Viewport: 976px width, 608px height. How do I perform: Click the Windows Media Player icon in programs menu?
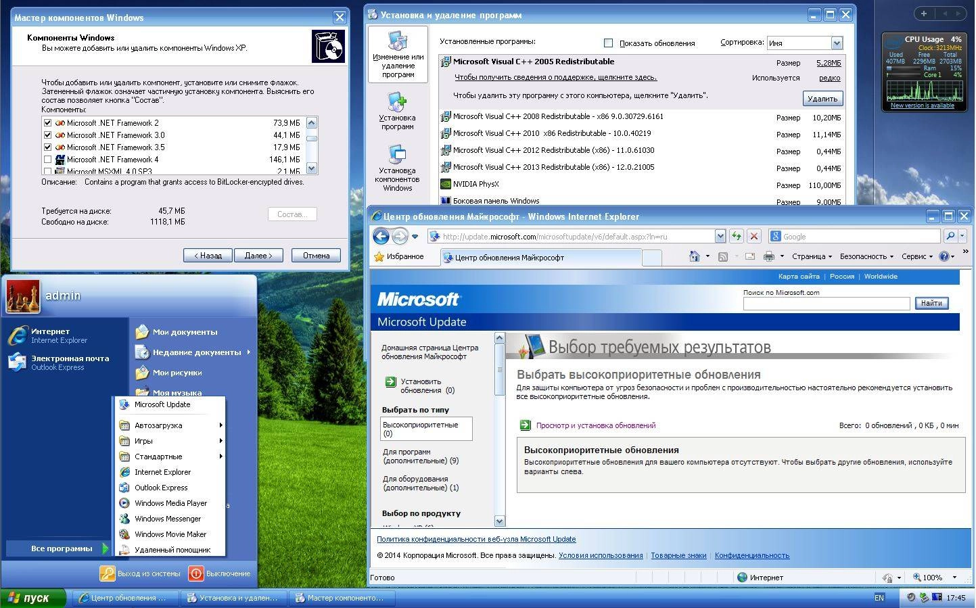124,503
